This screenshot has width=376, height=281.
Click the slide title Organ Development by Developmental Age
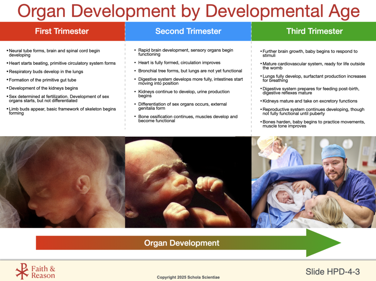[188, 11]
